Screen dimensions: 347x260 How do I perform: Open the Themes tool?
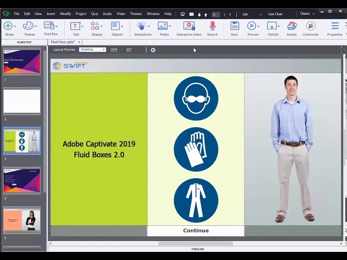click(29, 26)
